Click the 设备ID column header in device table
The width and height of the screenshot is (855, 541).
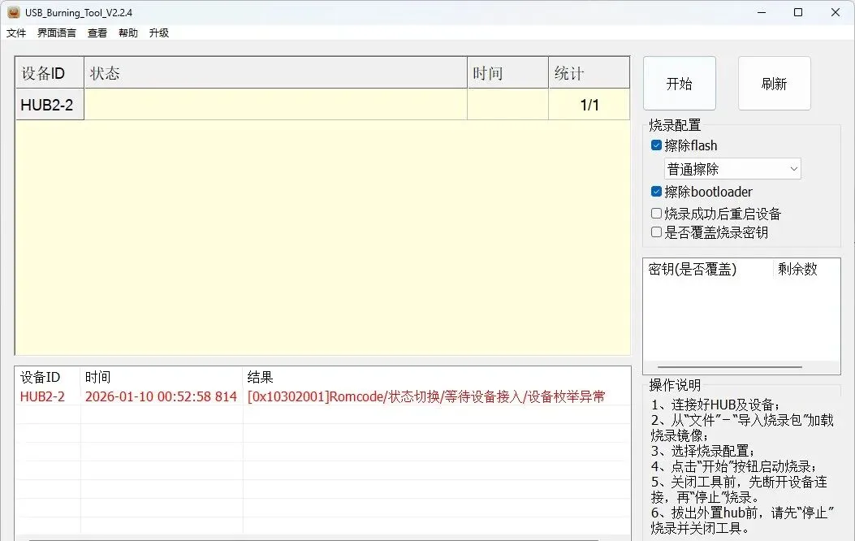pos(50,72)
